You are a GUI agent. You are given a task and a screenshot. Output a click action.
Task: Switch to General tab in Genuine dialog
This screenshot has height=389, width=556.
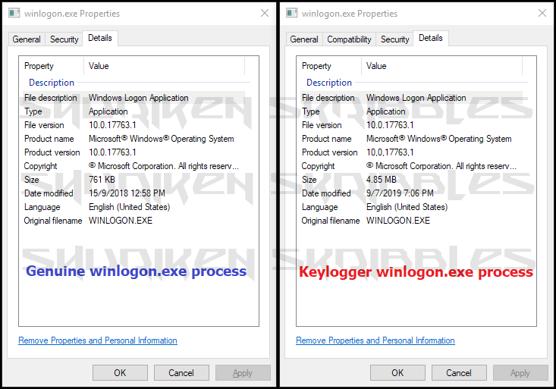coord(27,39)
